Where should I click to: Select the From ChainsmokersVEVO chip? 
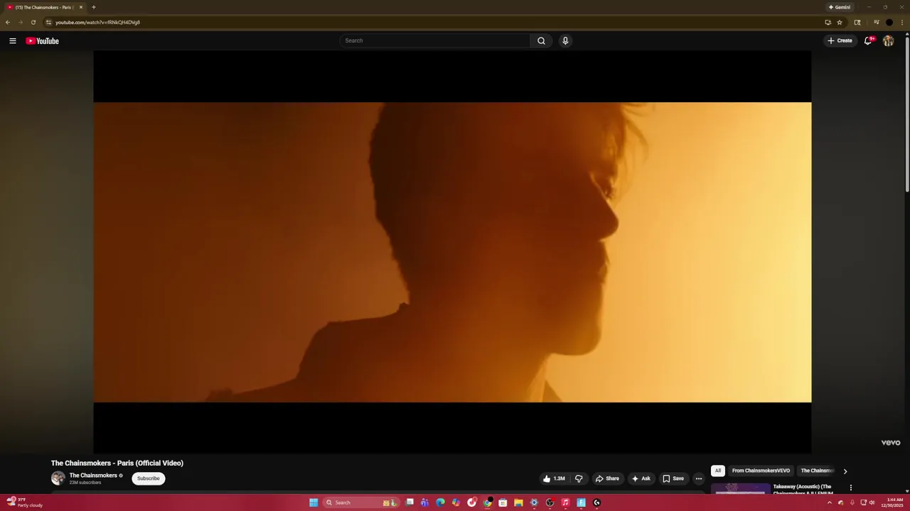pos(761,471)
